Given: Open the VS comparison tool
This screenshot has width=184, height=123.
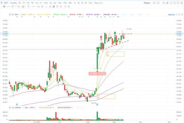Looking at the screenshot, I should pos(175,3).
